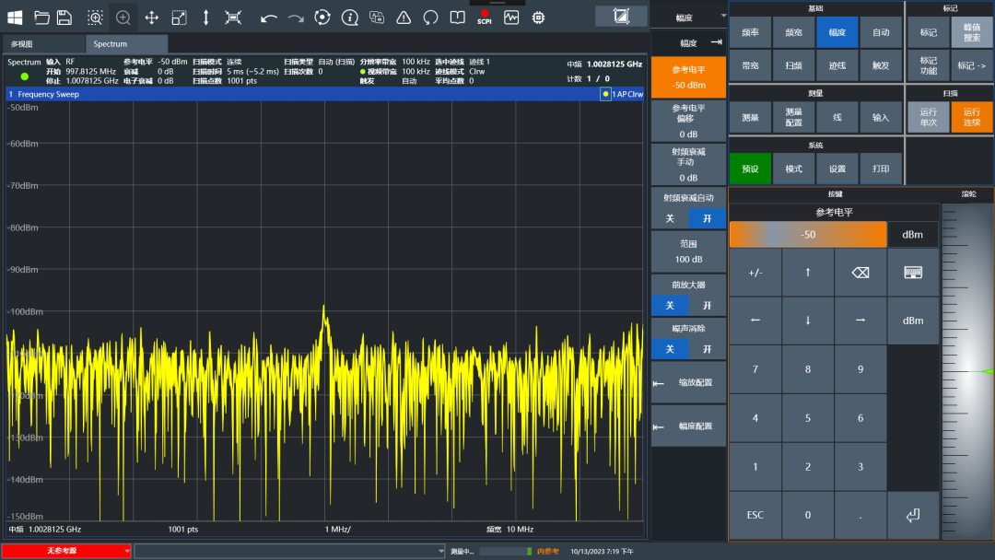
Task: Turn RF attenuation auto off (关)
Action: 670,219
